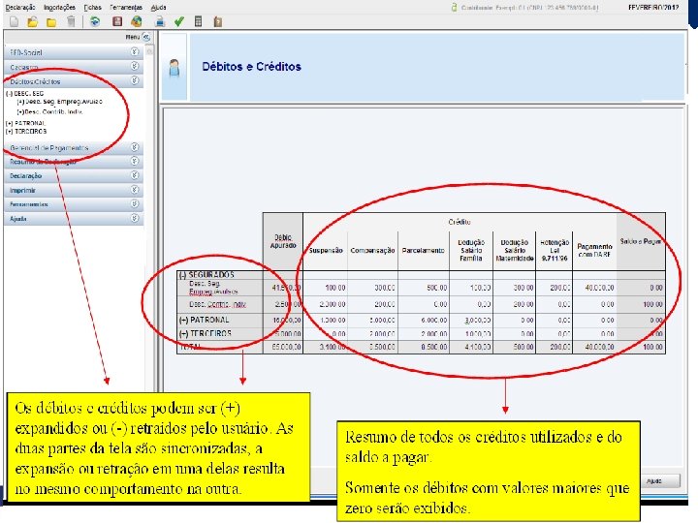Click the Débito Apurado column header

coord(283,241)
